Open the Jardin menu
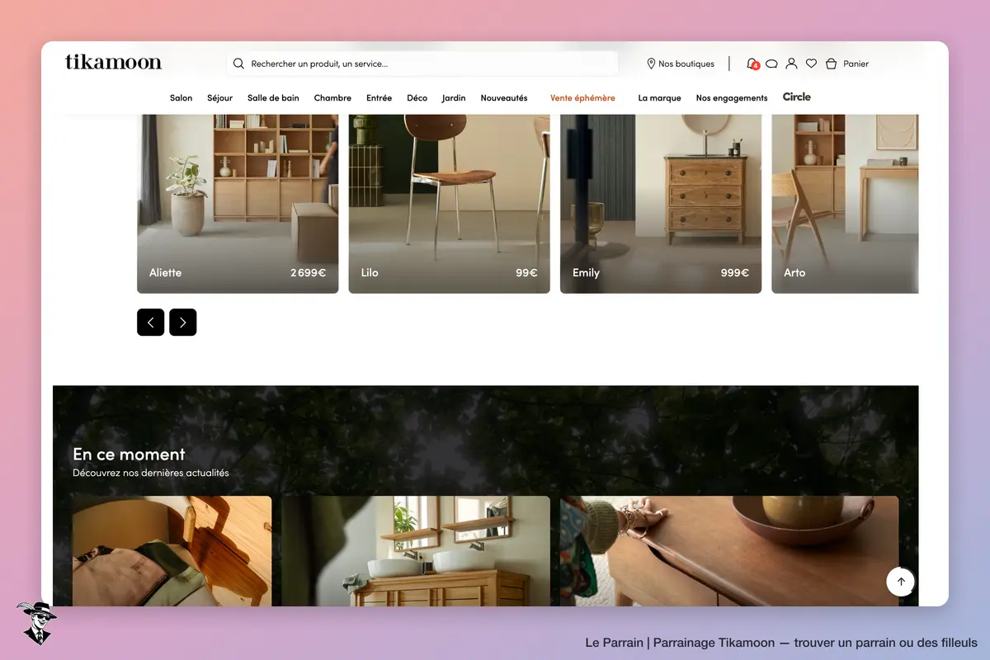This screenshot has height=660, width=990. click(454, 98)
